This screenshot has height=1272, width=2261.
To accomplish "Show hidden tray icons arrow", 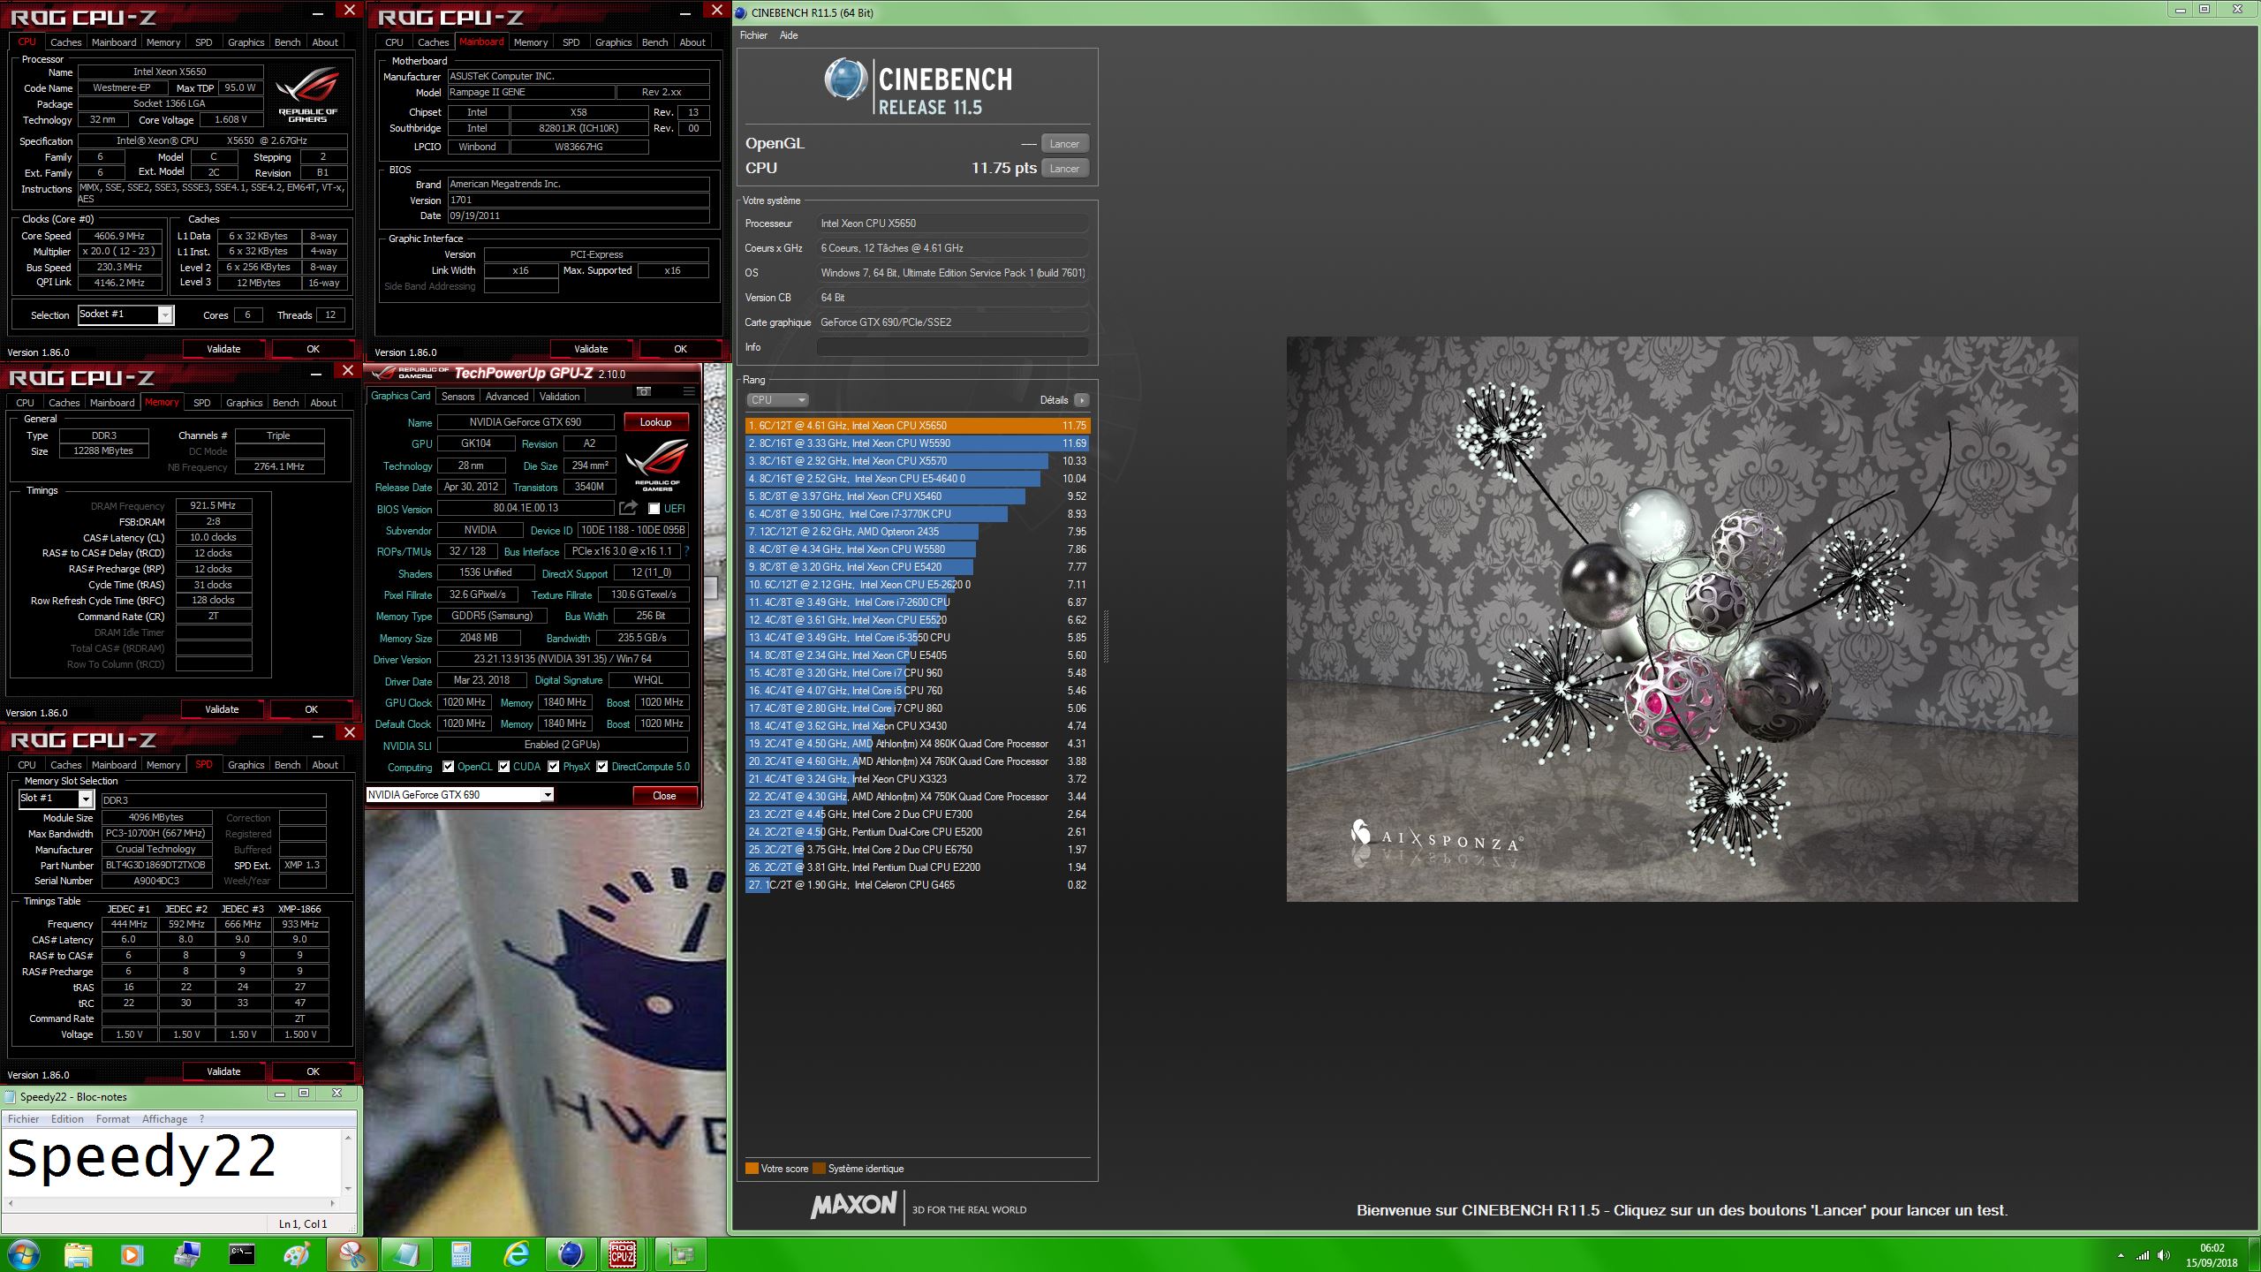I will click(2121, 1255).
